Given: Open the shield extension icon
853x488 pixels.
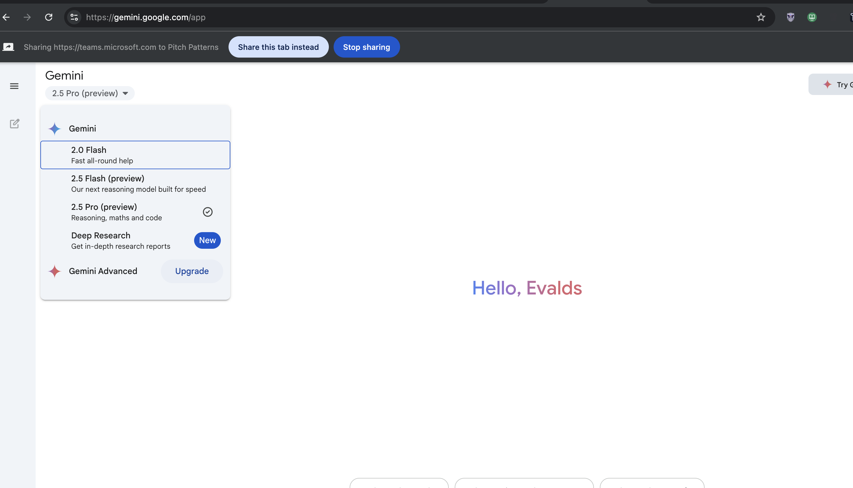Looking at the screenshot, I should [x=790, y=17].
